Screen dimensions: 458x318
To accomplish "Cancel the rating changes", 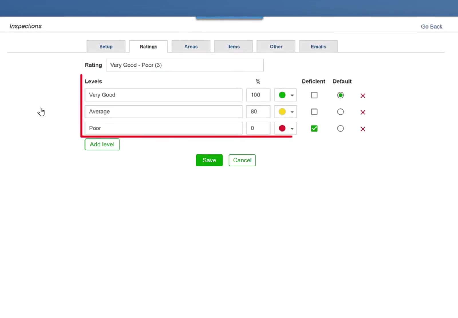I will (x=242, y=160).
